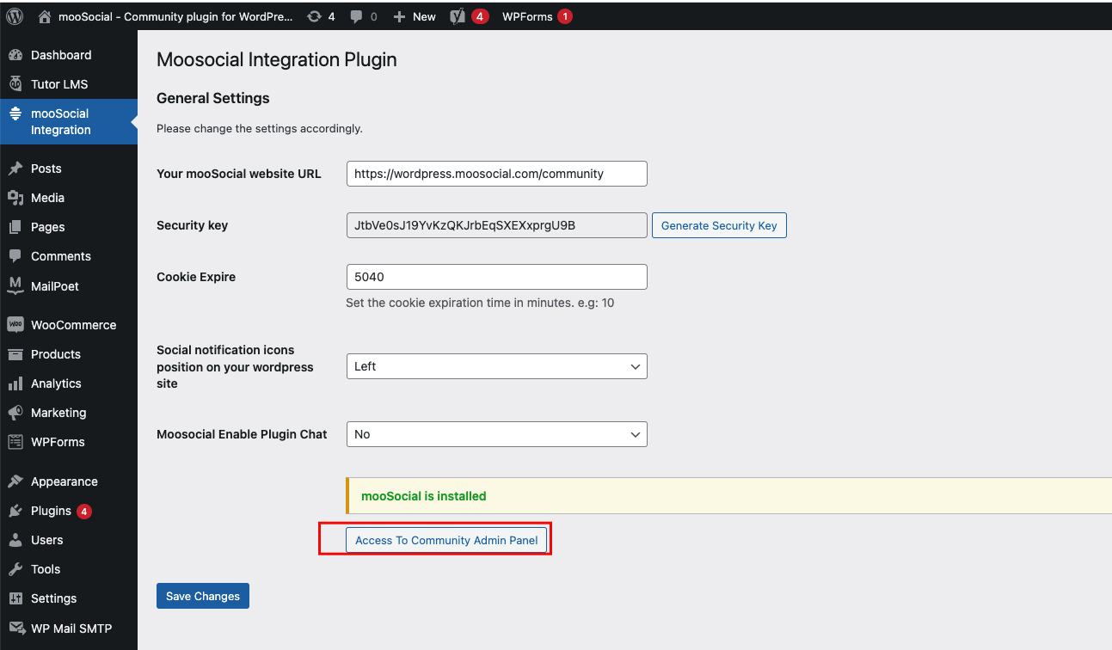
Task: Click the mooSocial website URL field
Action: tap(496, 174)
